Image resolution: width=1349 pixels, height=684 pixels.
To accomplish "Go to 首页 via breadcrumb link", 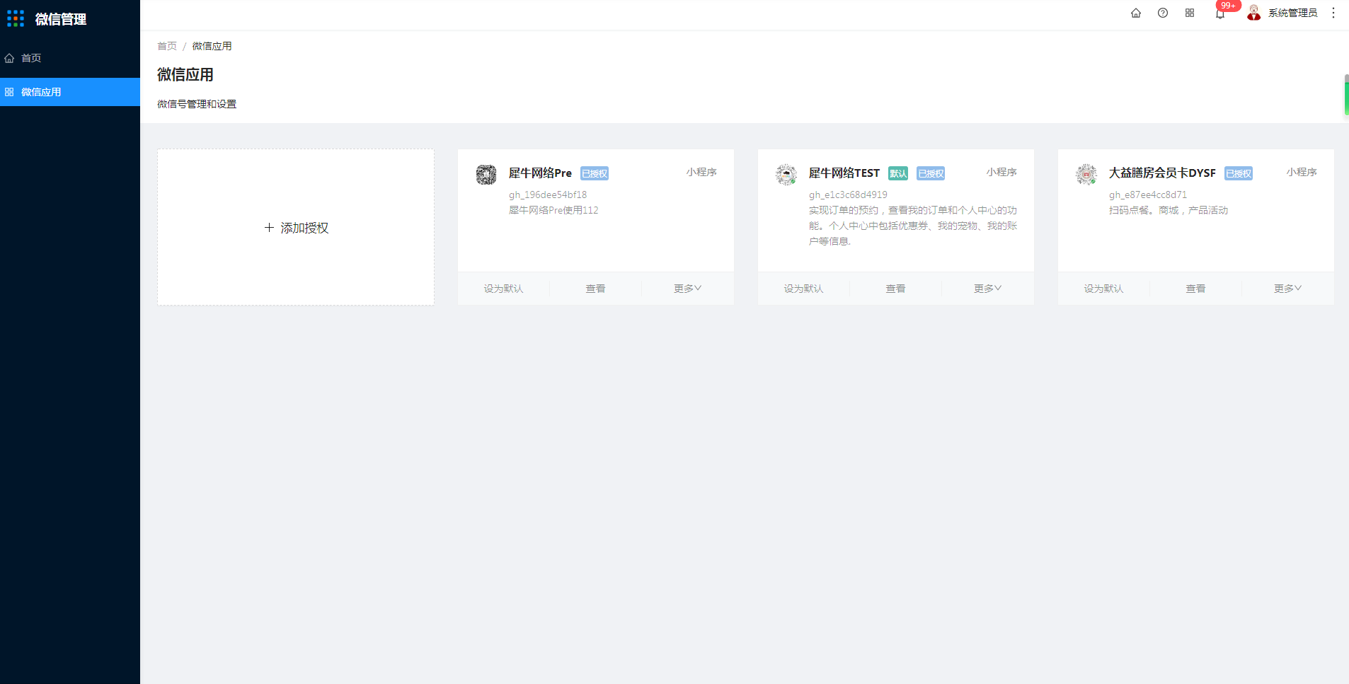I will point(167,46).
